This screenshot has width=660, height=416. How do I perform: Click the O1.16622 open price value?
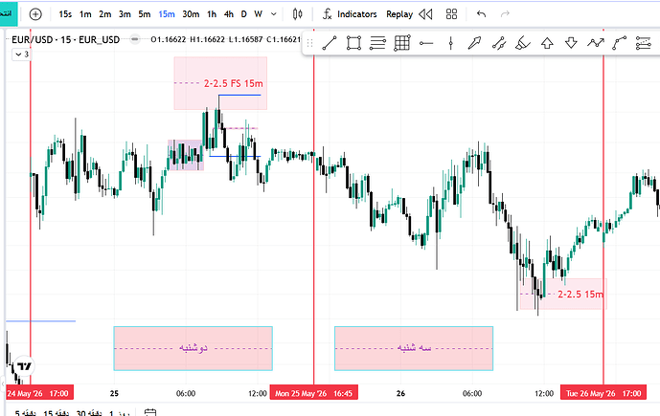point(169,39)
